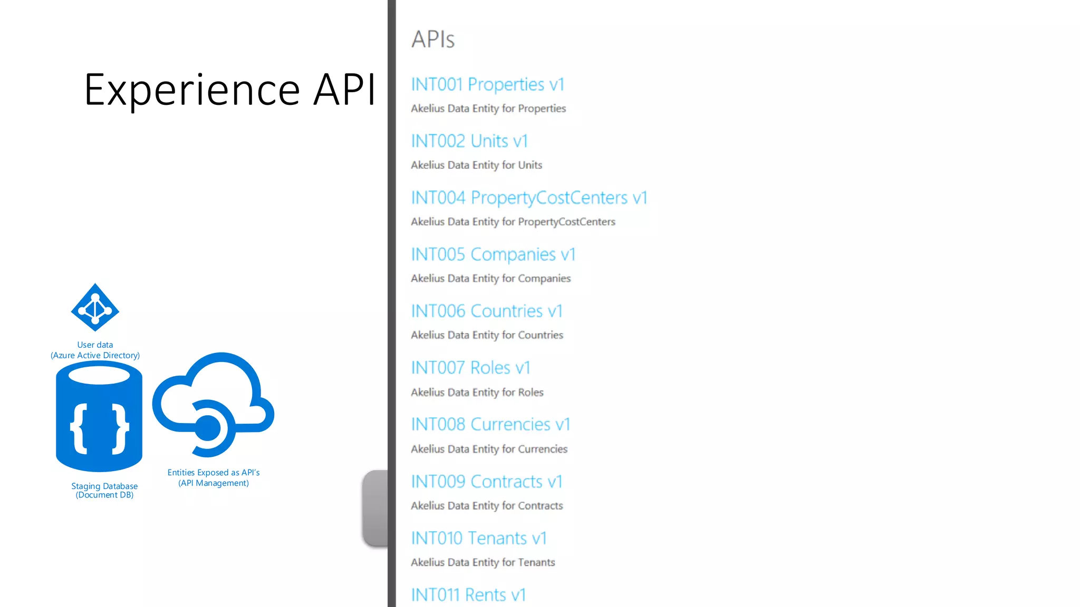Select 'Akelius Data Entity for Companies' text
Viewport: 1080px width, 607px height.
click(x=490, y=278)
